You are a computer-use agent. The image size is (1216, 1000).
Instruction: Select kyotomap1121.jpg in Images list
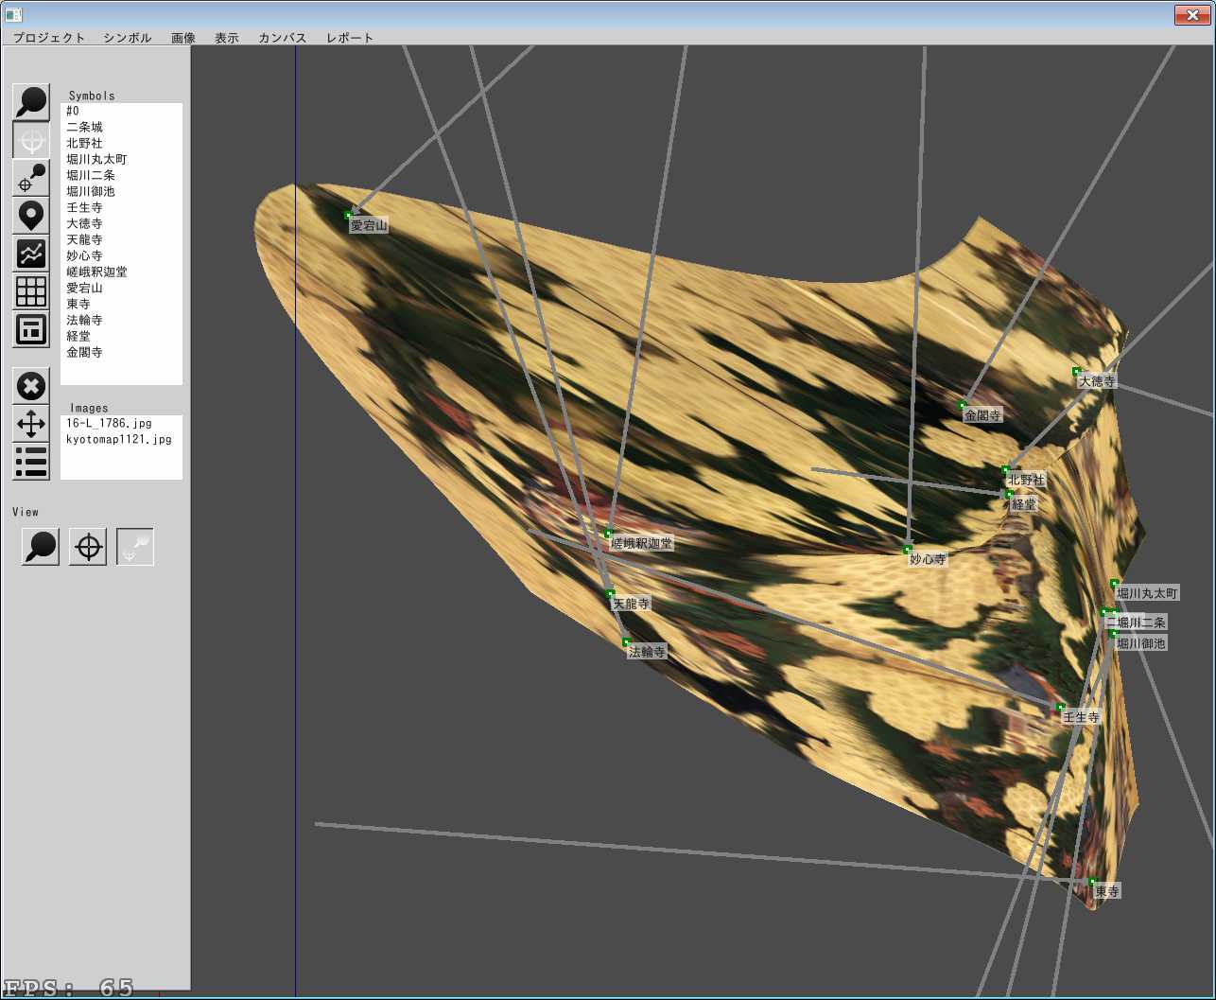coord(121,439)
